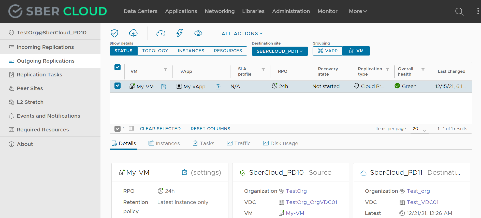Expand the More menu in header
Viewport: 481px width, 218px height.
coord(358,11)
